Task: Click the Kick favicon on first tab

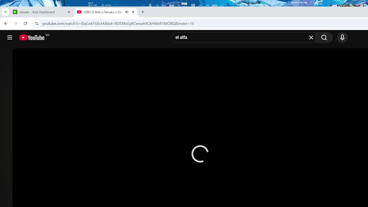Action: (15, 12)
